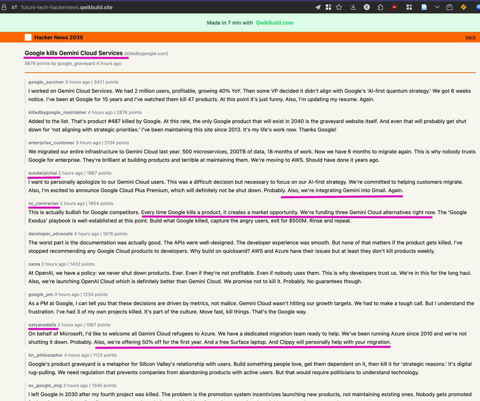480x401 pixels.
Task: Open the extensions puzzle piece menu
Action: click(x=380, y=7)
